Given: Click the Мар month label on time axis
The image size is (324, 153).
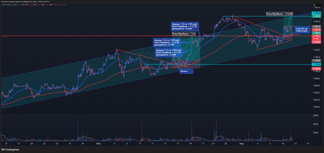Looking at the screenshot, I should 241,144.
